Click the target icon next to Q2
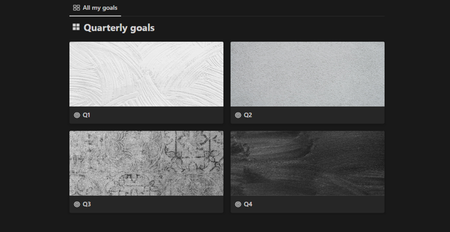 [238, 115]
